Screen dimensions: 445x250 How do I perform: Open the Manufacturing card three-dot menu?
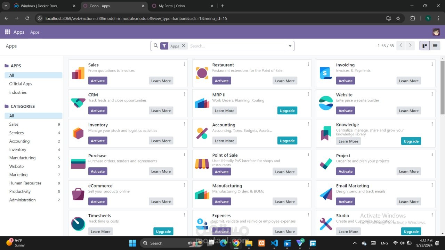(x=308, y=185)
